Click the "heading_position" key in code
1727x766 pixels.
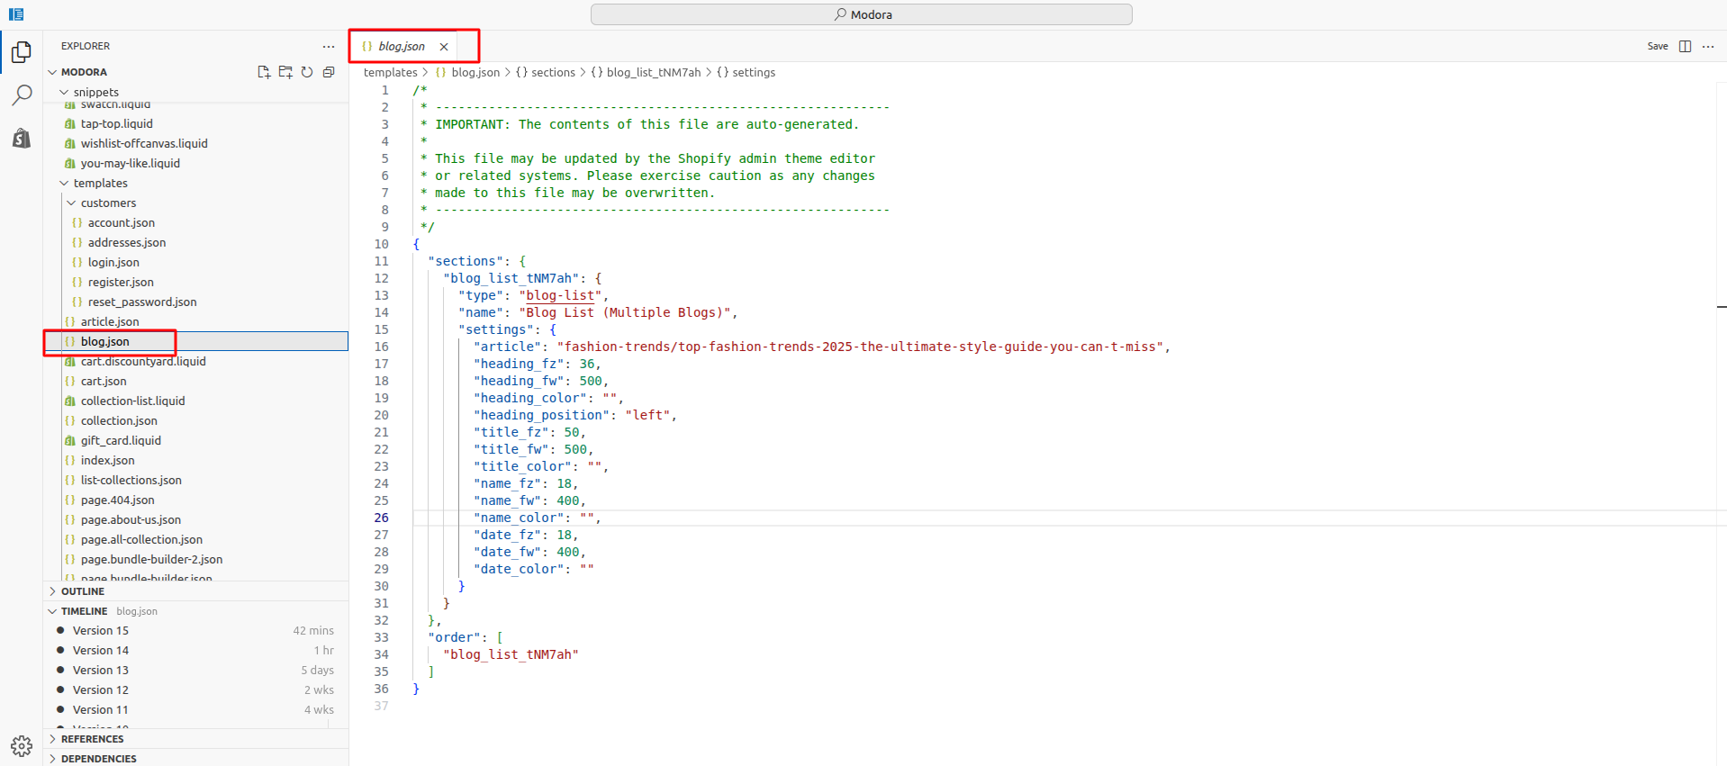point(541,415)
